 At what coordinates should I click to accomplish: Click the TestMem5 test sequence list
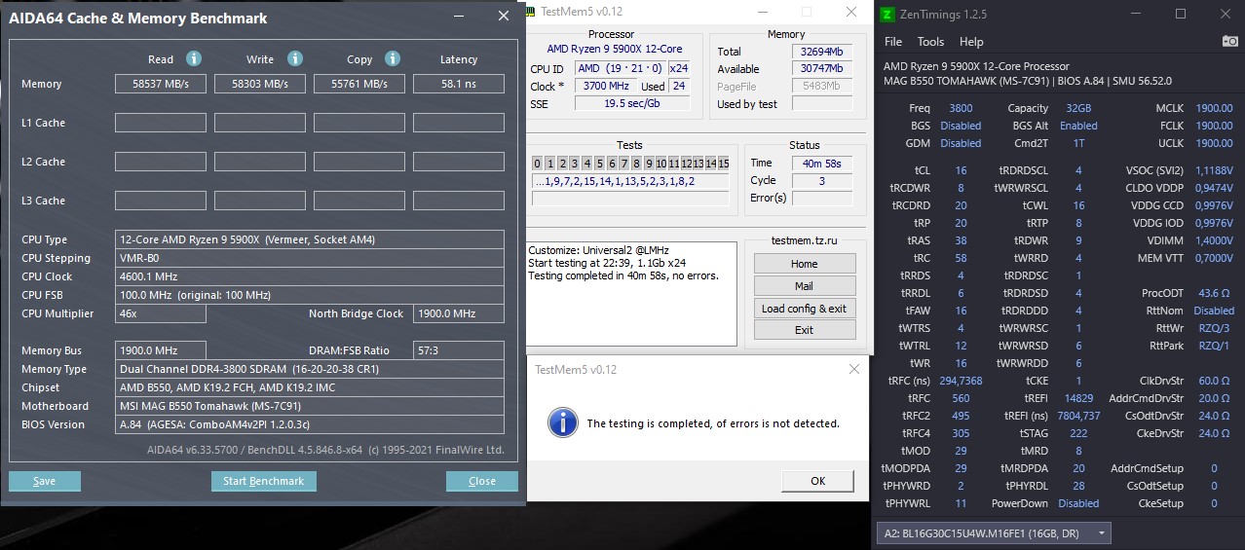(x=630, y=181)
